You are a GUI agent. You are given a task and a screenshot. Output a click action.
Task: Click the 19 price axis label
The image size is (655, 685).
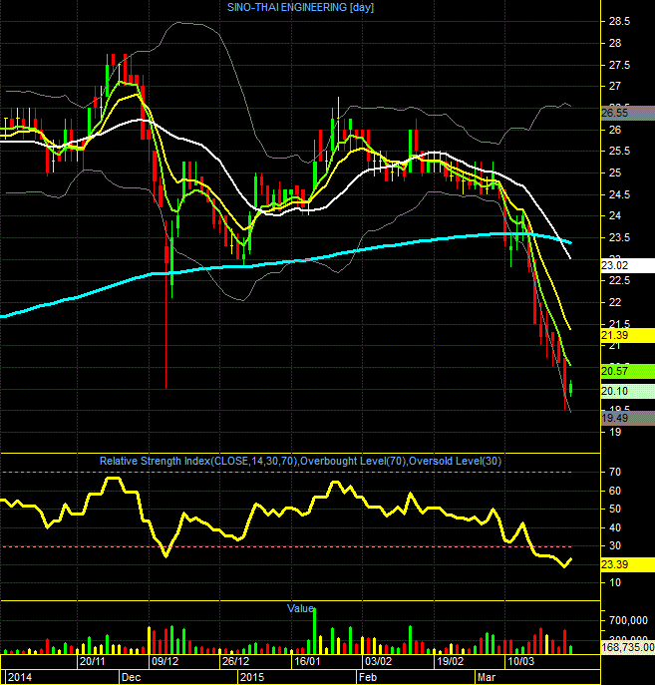[615, 432]
